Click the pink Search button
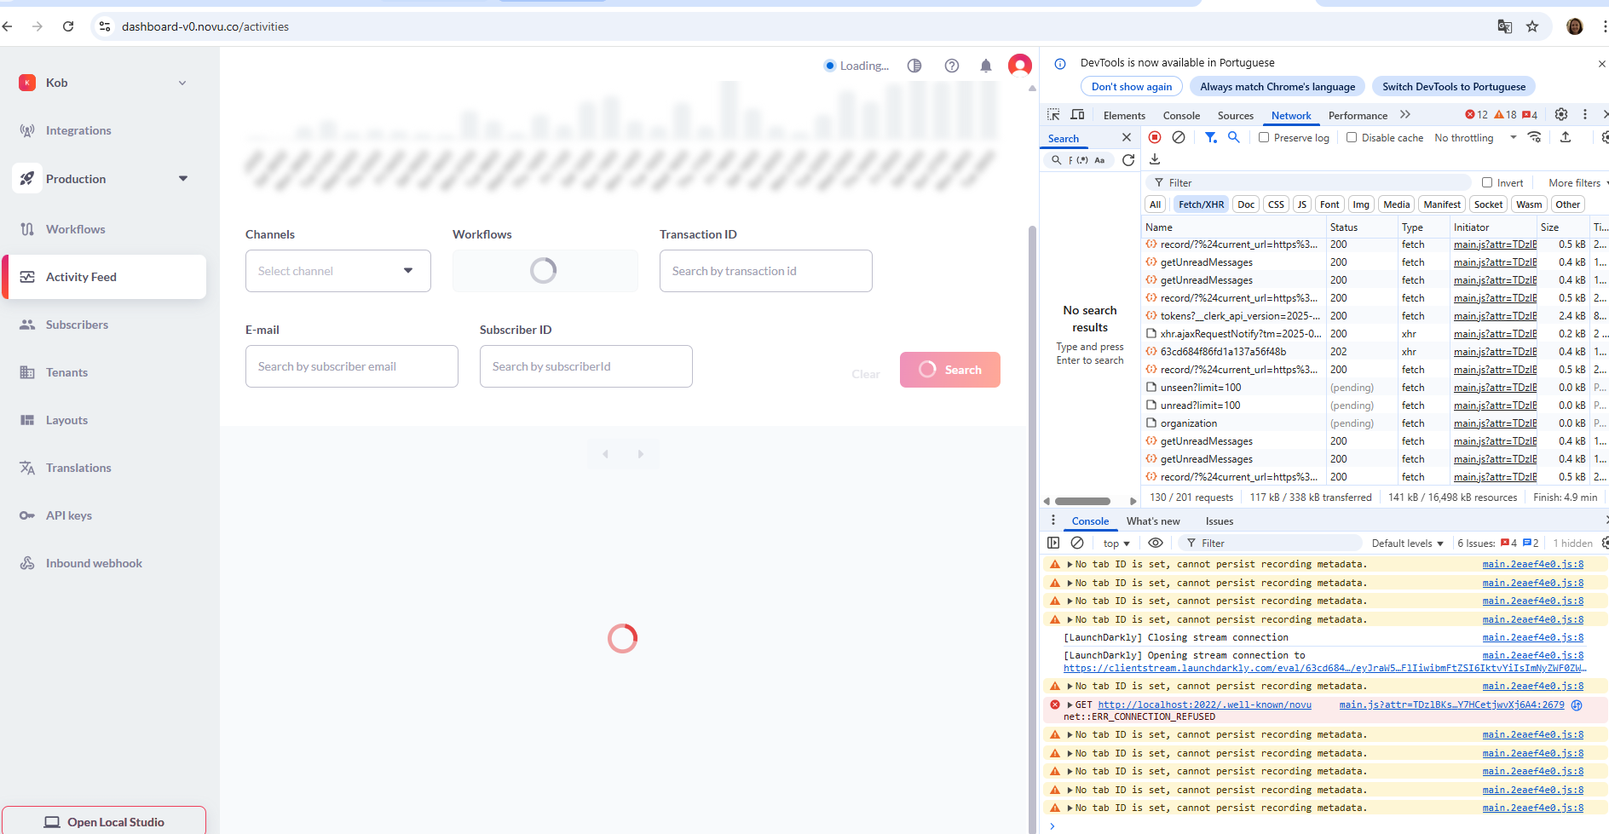This screenshot has width=1609, height=834. point(950,370)
